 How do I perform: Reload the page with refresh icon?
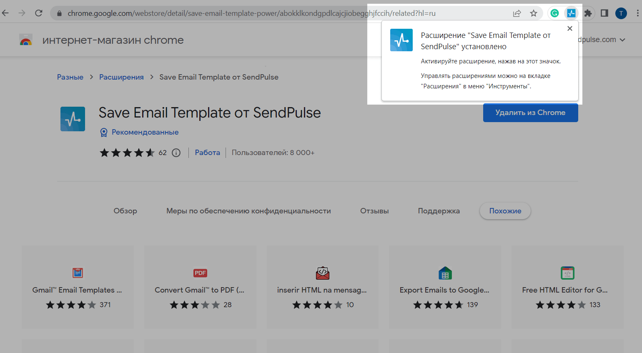pyautogui.click(x=39, y=13)
